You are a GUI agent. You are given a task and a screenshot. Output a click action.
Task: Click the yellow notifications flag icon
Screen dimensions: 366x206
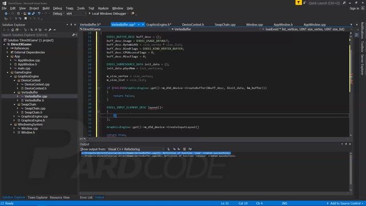[x=299, y=2]
